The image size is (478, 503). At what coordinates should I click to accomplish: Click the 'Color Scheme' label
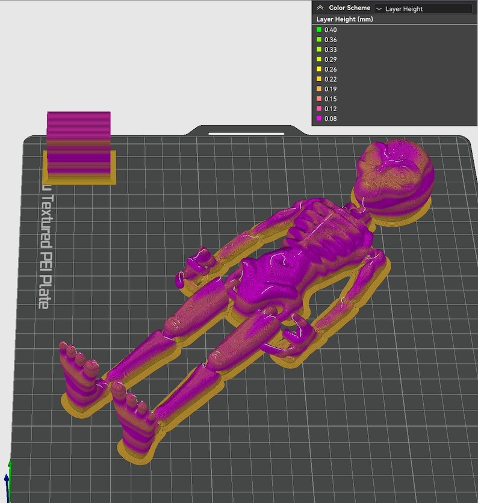coord(349,8)
